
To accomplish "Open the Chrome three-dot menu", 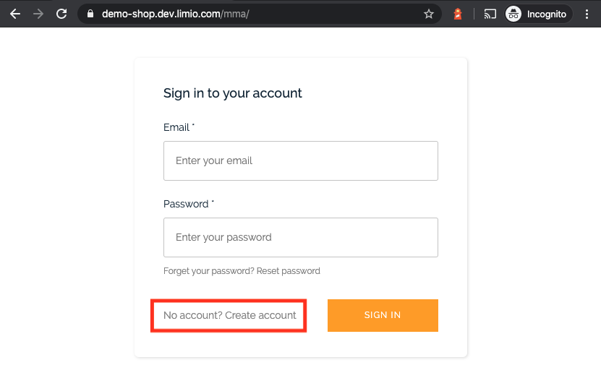I will tap(587, 14).
